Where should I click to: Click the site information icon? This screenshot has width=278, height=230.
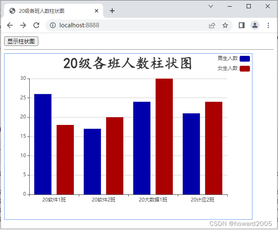click(x=53, y=25)
